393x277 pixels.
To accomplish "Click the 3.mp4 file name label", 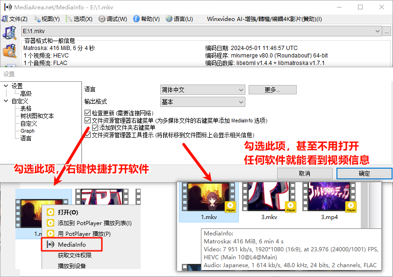I will (x=329, y=217).
